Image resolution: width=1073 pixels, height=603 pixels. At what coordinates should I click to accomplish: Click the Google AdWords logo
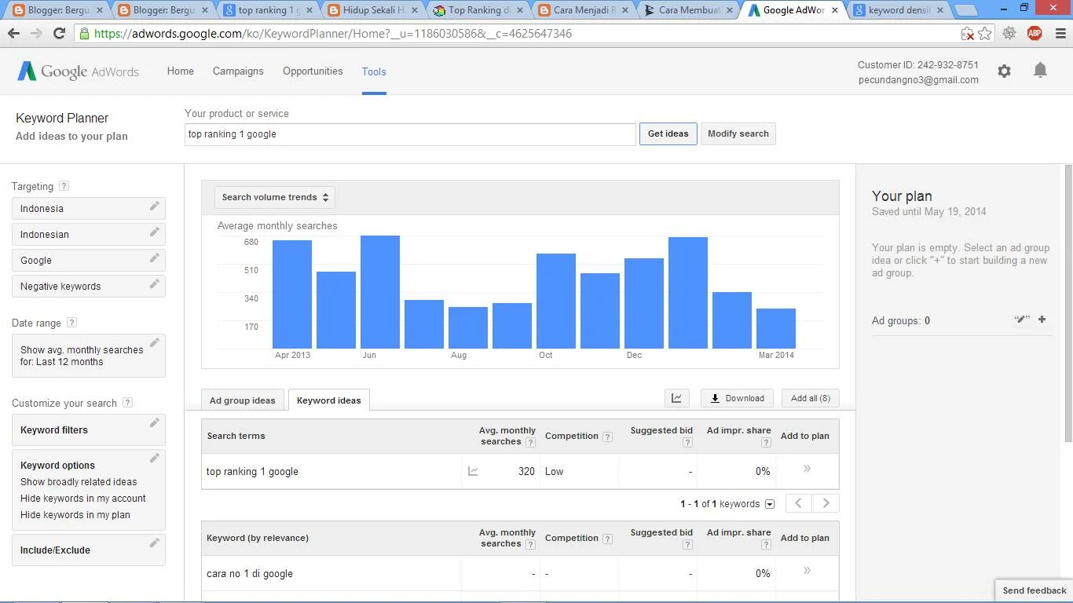coord(78,71)
